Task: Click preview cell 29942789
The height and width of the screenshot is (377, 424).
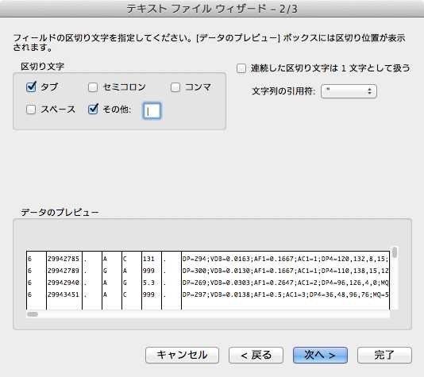Action: point(64,271)
